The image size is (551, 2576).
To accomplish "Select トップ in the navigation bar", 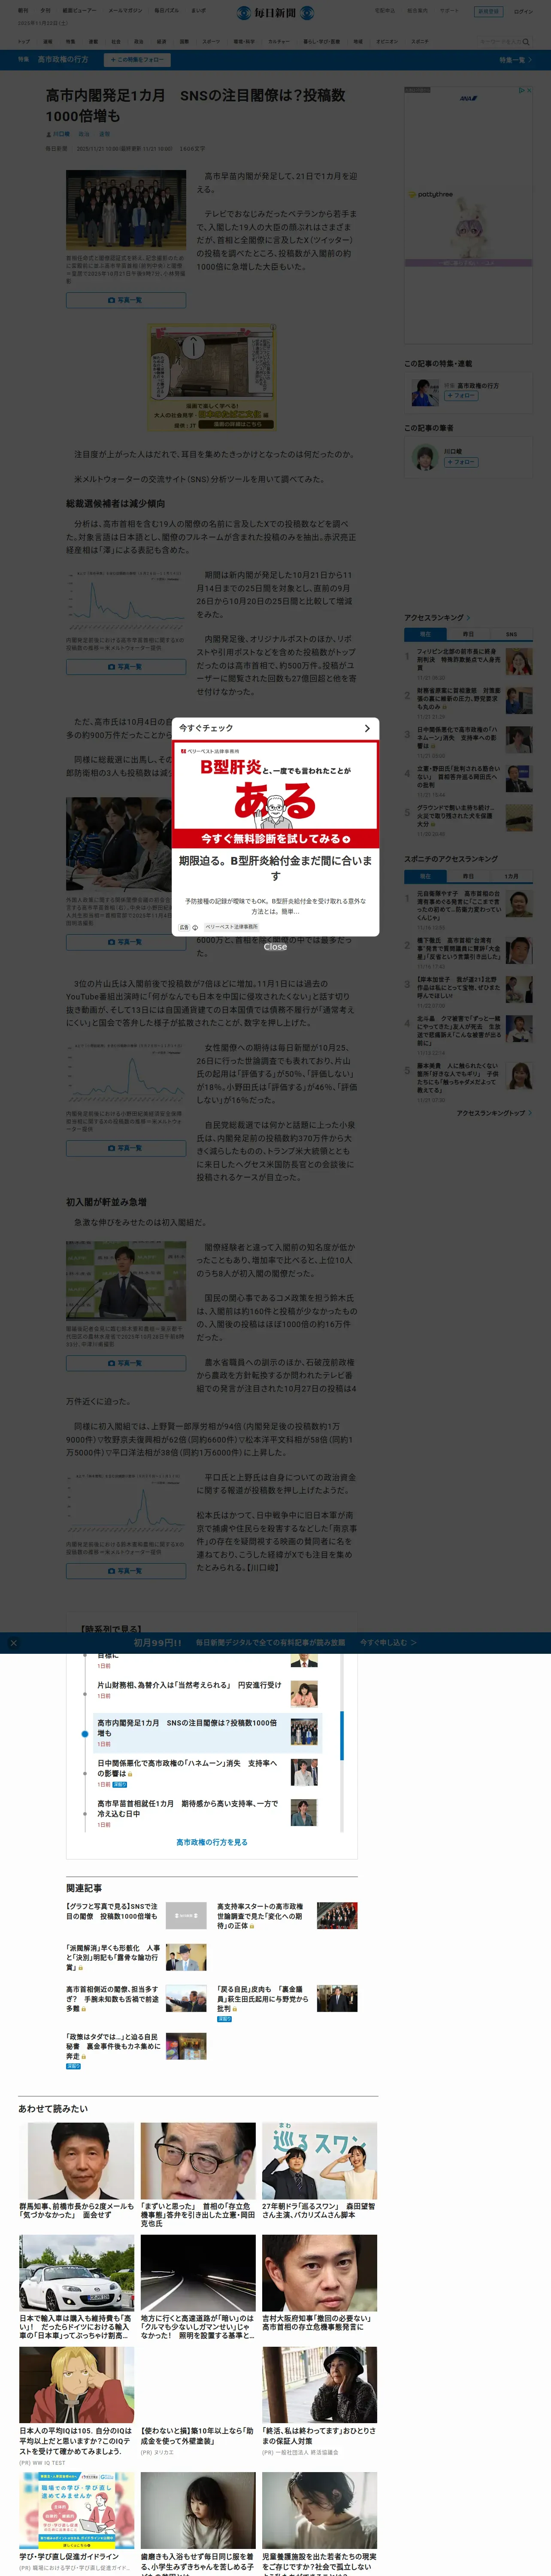I will pyautogui.click(x=23, y=42).
